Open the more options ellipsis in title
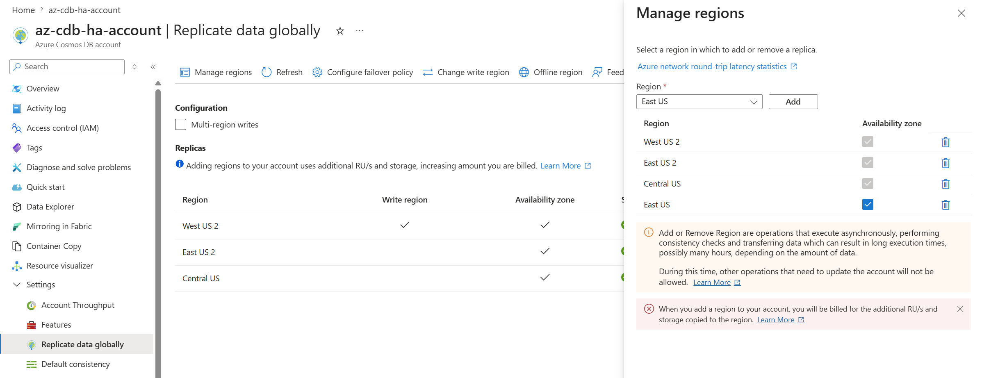This screenshot has width=982, height=378. click(360, 31)
